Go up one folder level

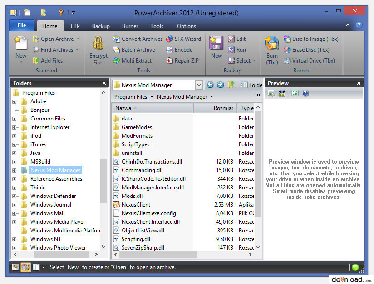[x=231, y=85]
